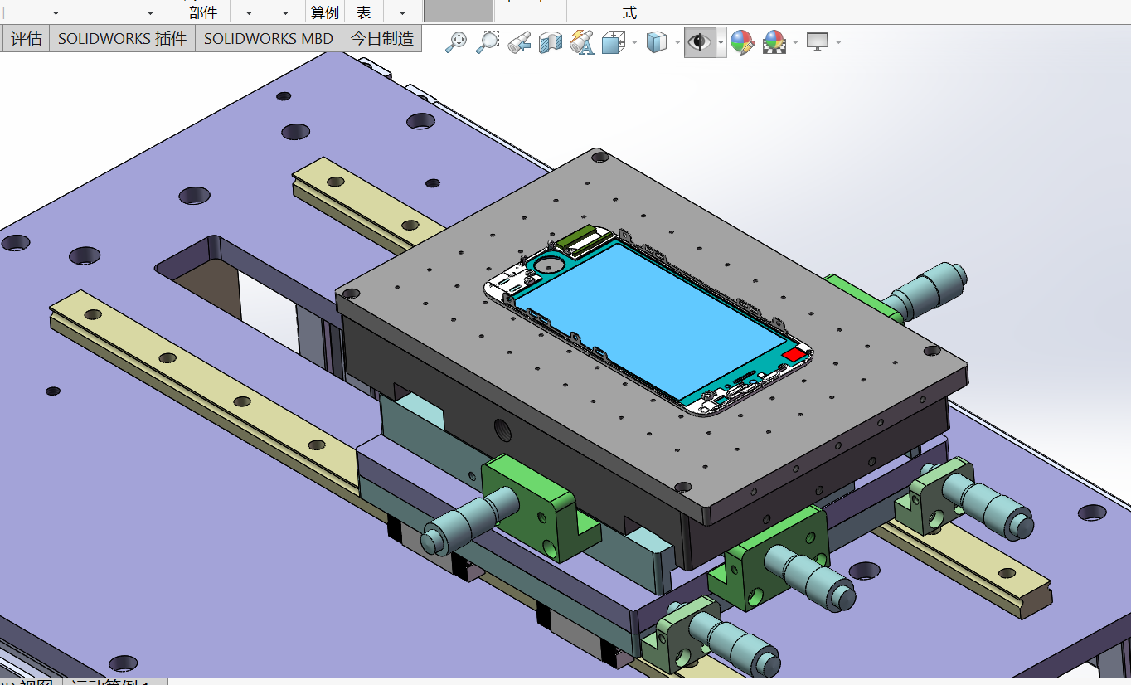The image size is (1131, 685).
Task: Toggle Hide/Show Items eye icon
Action: [x=700, y=41]
